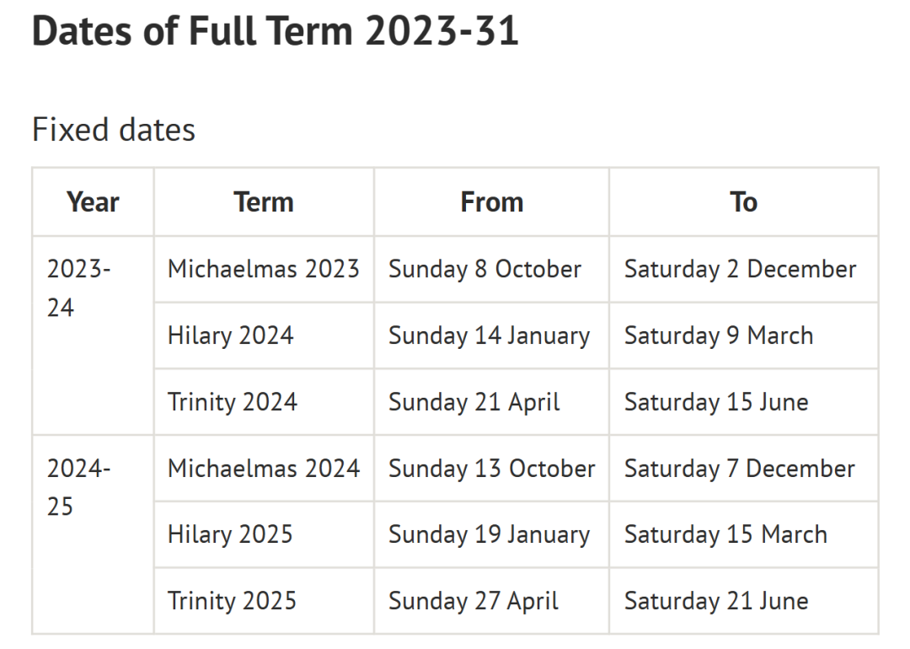Click the 'From' column header

(491, 202)
